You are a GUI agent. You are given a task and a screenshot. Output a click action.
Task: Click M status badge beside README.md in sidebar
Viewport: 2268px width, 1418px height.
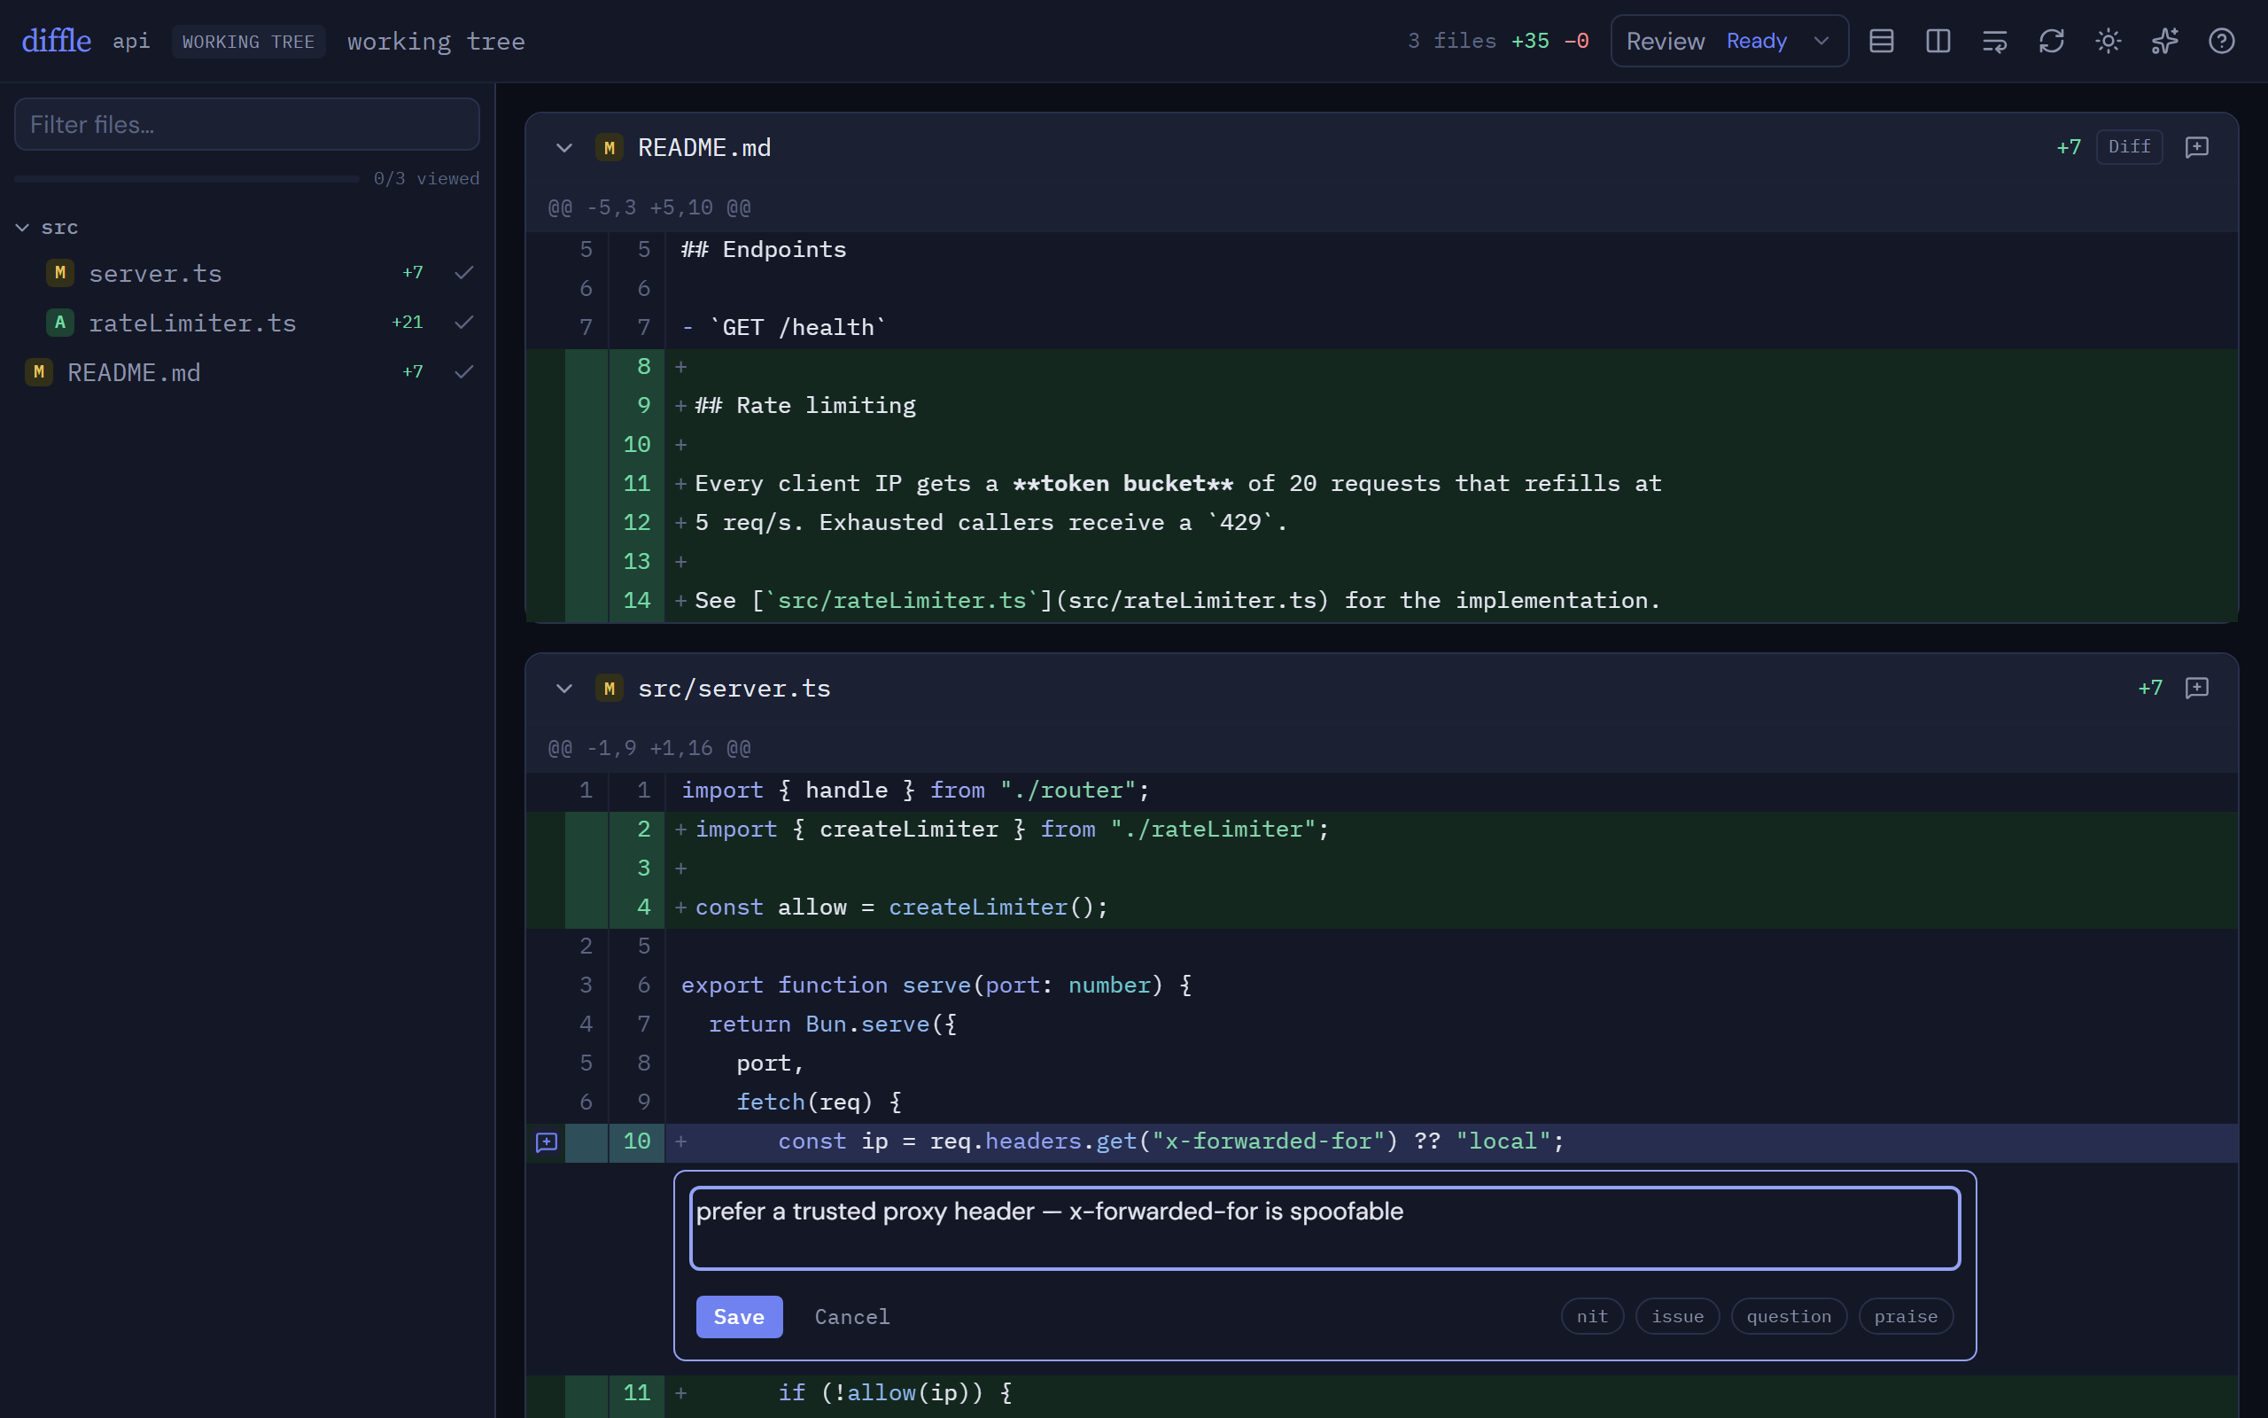tap(38, 372)
